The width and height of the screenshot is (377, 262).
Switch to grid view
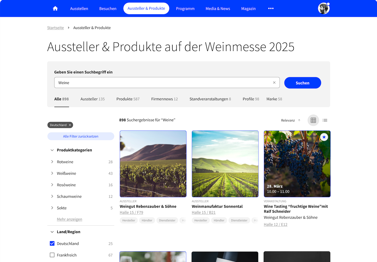(x=313, y=120)
